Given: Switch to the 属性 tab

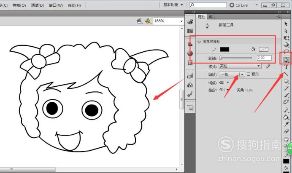Looking at the screenshot, I should (x=202, y=17).
